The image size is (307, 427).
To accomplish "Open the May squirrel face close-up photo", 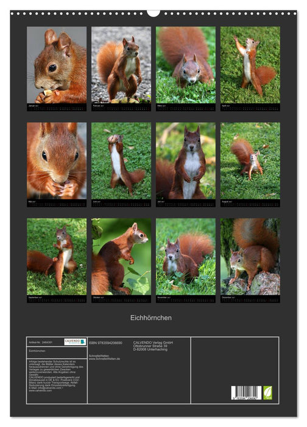I will pyautogui.click(x=57, y=160).
